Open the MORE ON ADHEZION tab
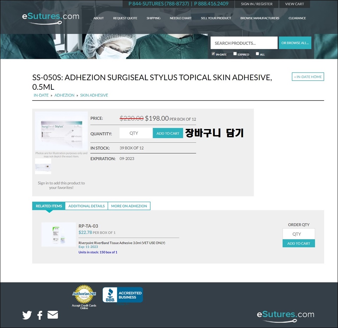Screen dimensions: 338x328 (x=129, y=206)
